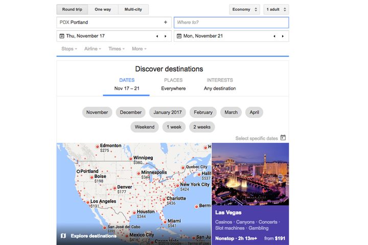This screenshot has height=245, width=368.
Task: Select Houston $344 marker on map
Action: [134, 213]
